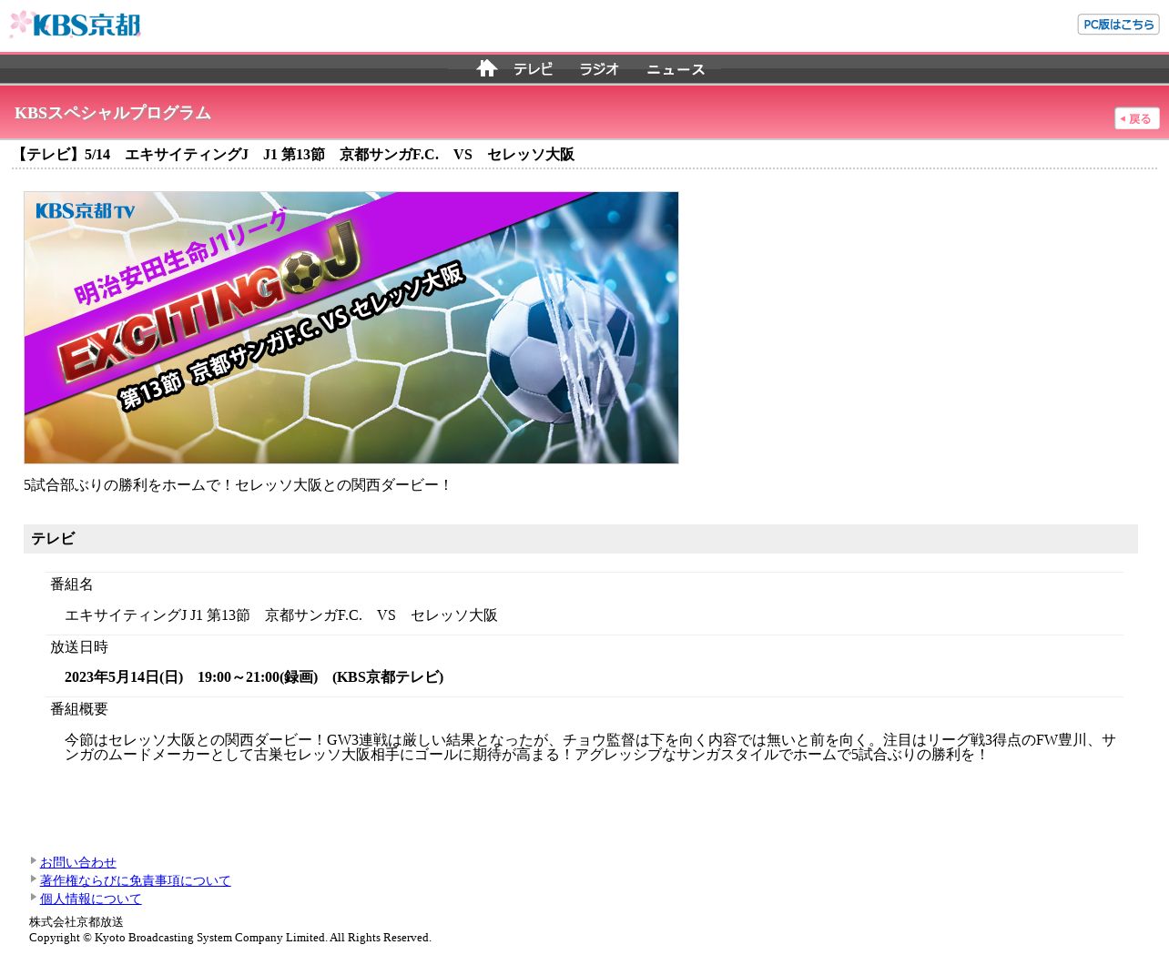Viewport: 1169px width, 955px height.
Task: Open the お問い合わせ link
Action: 78,862
